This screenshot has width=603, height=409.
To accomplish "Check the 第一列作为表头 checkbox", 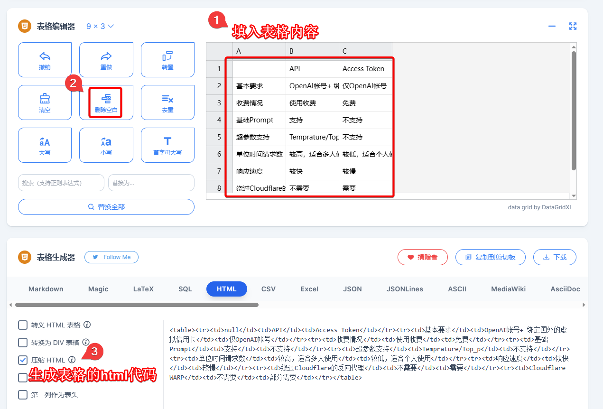I will (23, 395).
